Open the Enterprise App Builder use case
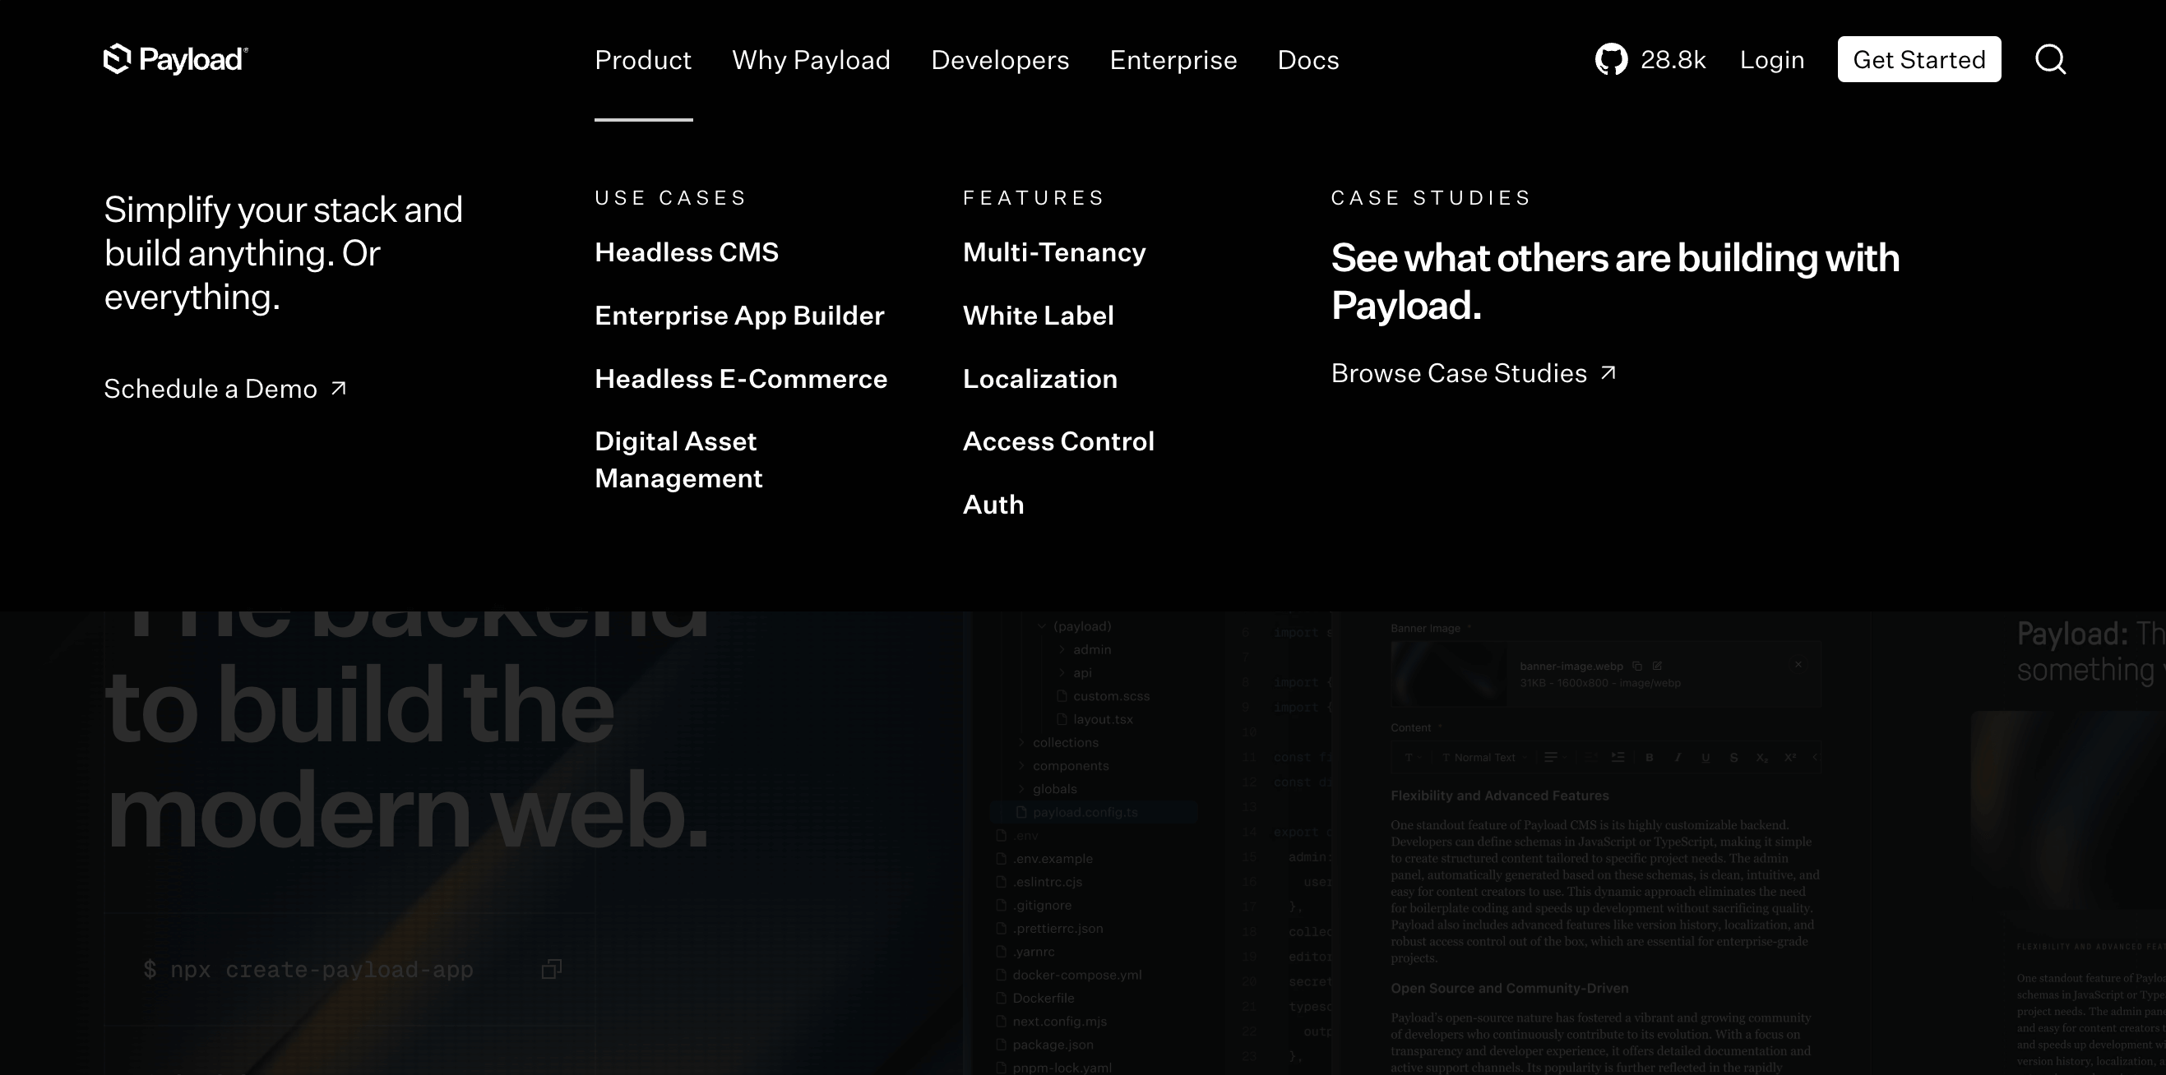Viewport: 2166px width, 1075px height. click(x=739, y=316)
